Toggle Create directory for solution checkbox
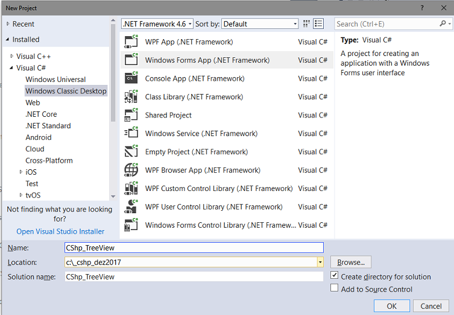The width and height of the screenshot is (454, 315). pyautogui.click(x=334, y=275)
